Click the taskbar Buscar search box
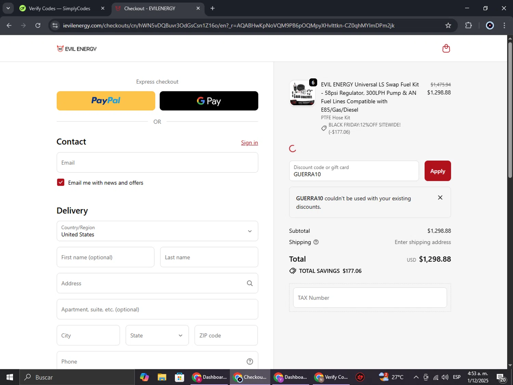Screen dimensions: 513x385 pyautogui.click(x=77, y=377)
